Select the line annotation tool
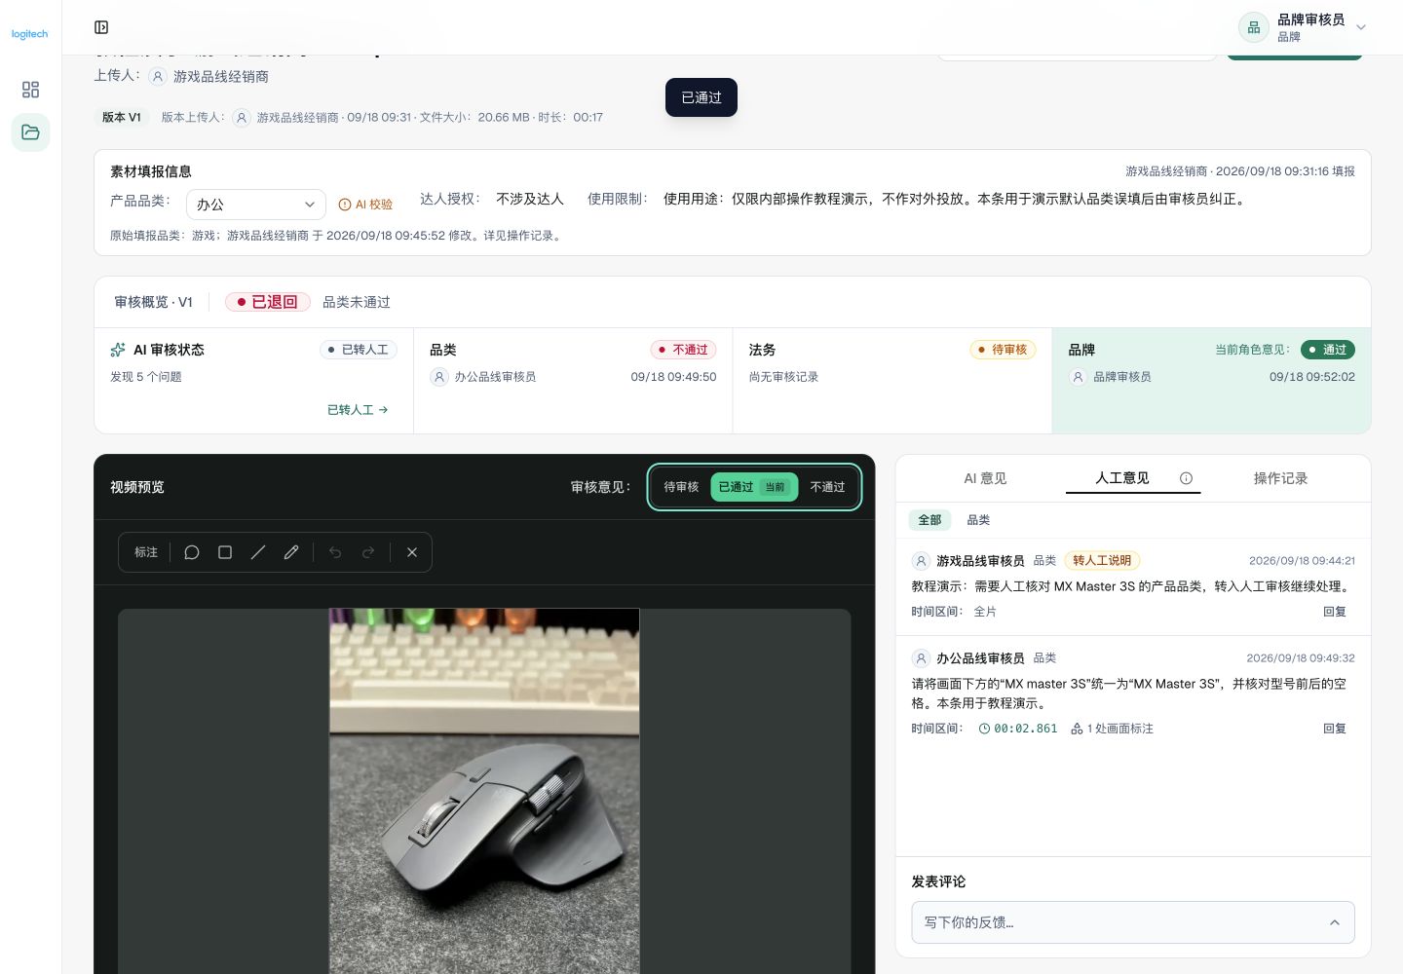 (258, 552)
